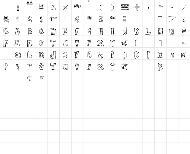Screen dimensions: 190x154
Task: Click the closing square bracket glyph
Action: (x=160, y=43)
